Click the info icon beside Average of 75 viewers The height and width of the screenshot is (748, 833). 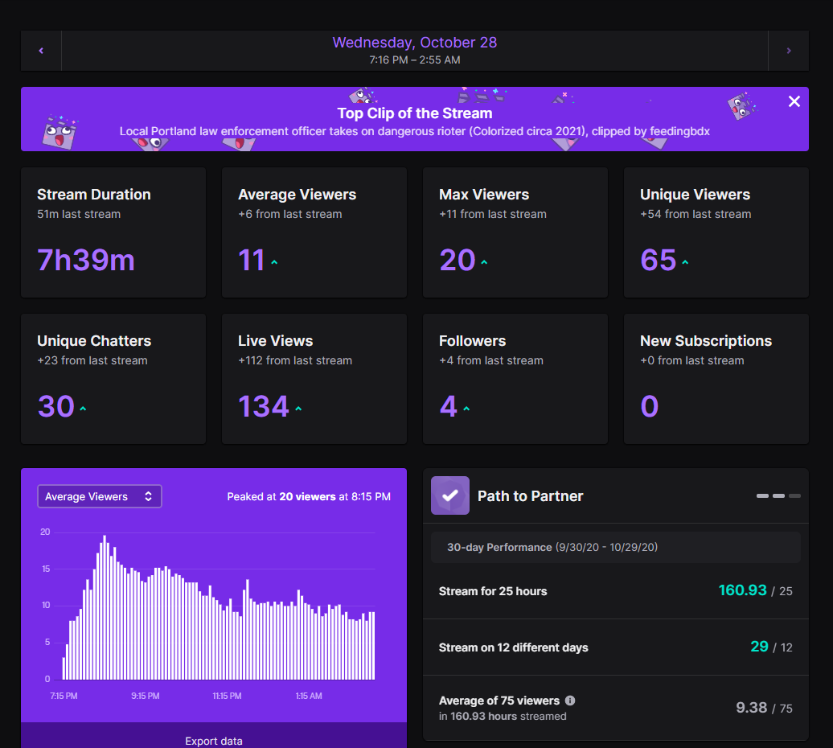tap(570, 701)
